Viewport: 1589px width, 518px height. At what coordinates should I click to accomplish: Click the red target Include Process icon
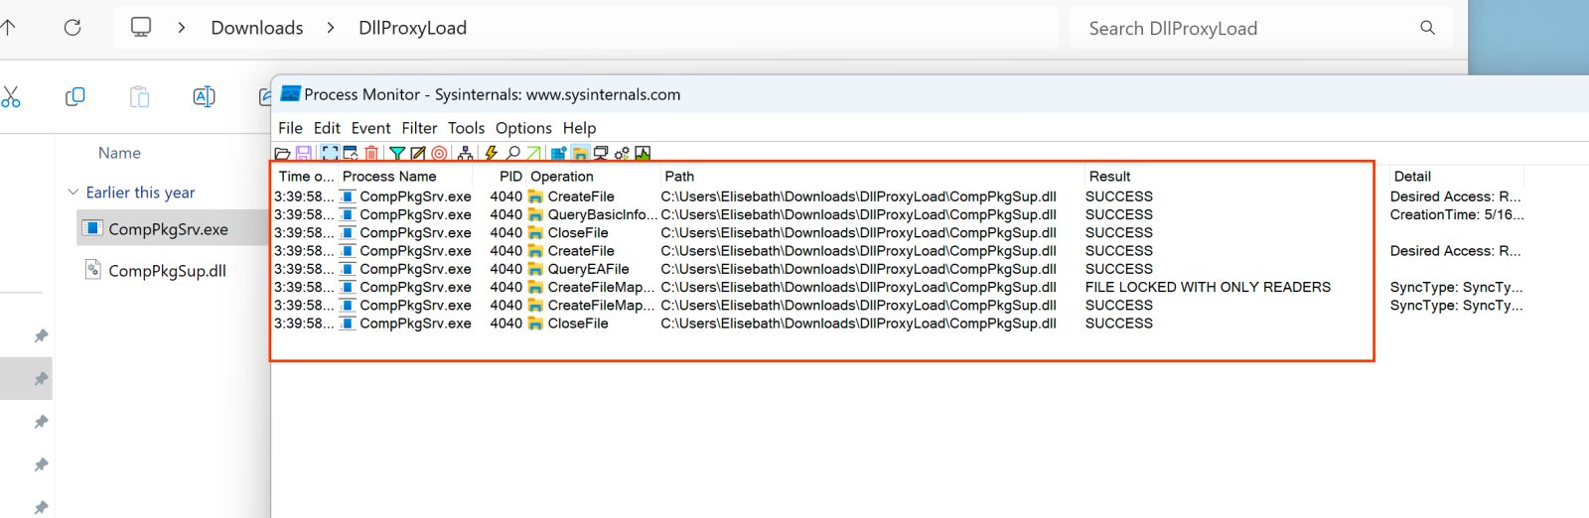pyautogui.click(x=439, y=154)
